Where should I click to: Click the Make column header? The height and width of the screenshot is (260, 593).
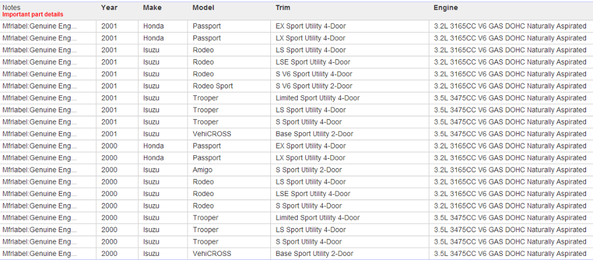tap(152, 8)
